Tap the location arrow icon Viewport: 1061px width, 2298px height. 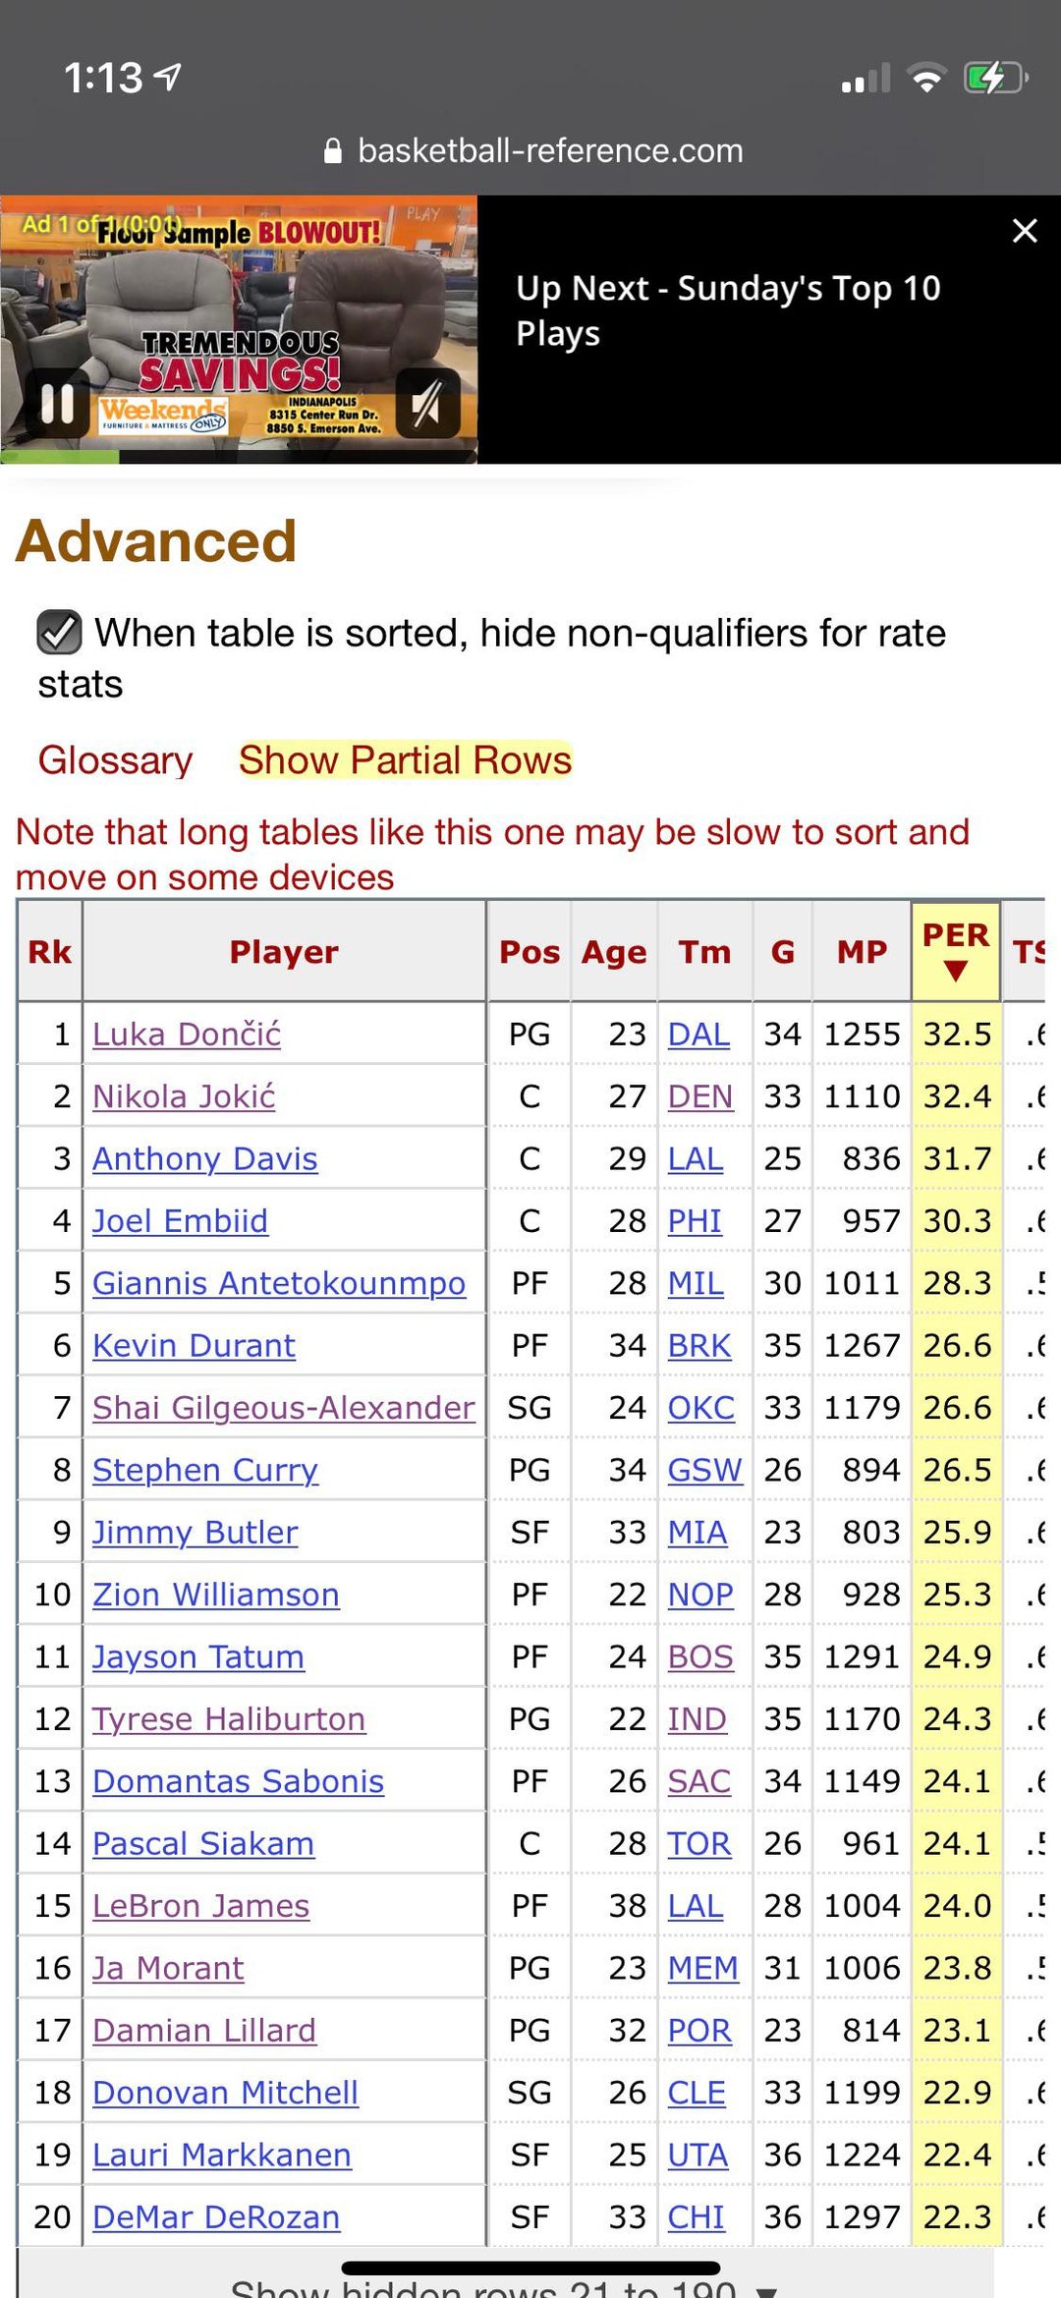(x=169, y=77)
